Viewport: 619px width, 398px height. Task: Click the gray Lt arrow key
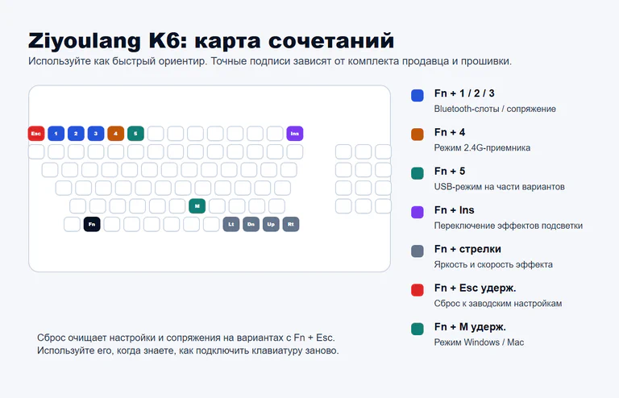pos(231,224)
